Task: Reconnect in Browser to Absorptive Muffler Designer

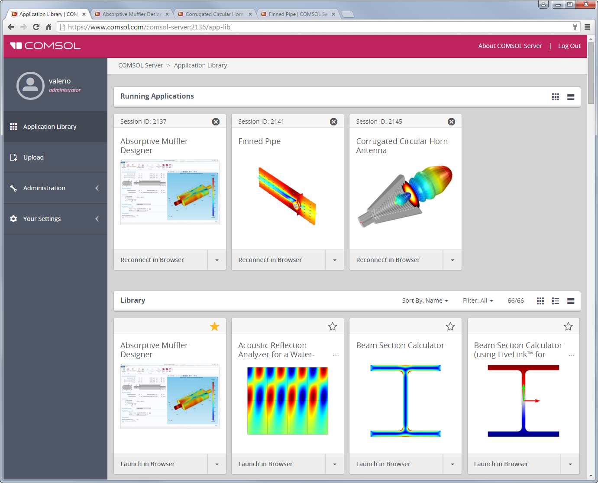Action: (x=161, y=260)
